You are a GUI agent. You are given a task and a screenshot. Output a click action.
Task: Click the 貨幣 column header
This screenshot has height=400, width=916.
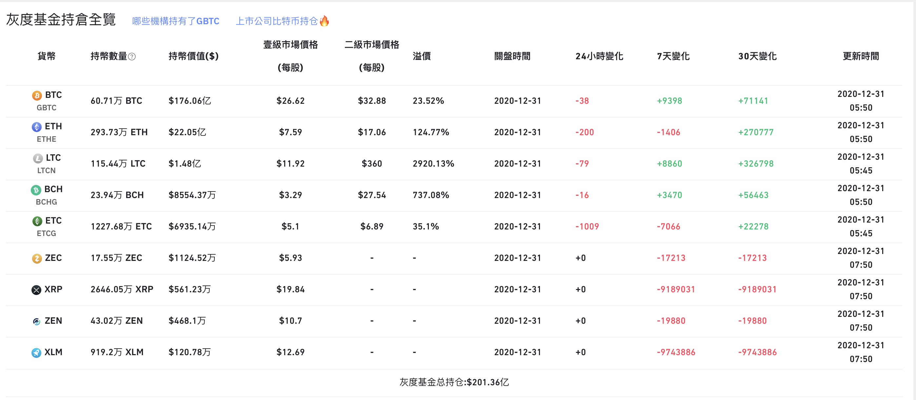tap(47, 56)
